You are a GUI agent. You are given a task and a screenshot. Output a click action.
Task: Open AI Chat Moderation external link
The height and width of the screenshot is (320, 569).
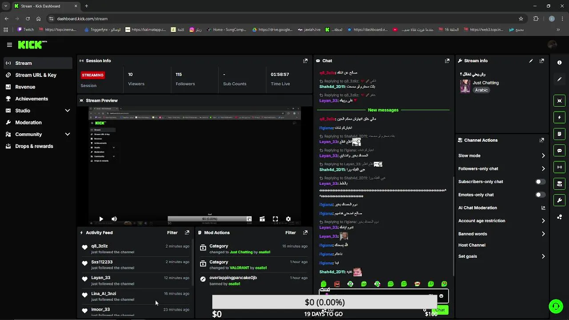(543, 208)
